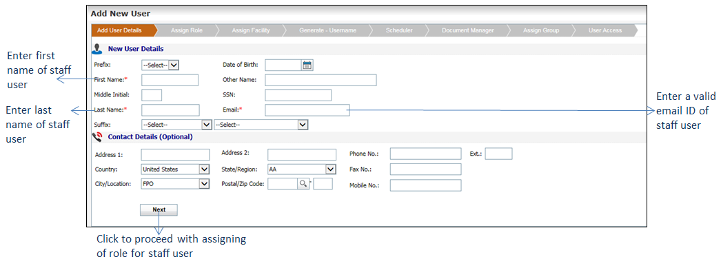This screenshot has width=721, height=268.
Task: Expand the first Suffix dropdown
Action: 176,125
